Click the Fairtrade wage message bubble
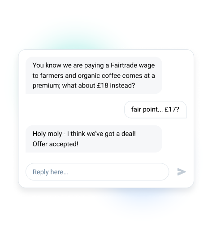 (94, 75)
